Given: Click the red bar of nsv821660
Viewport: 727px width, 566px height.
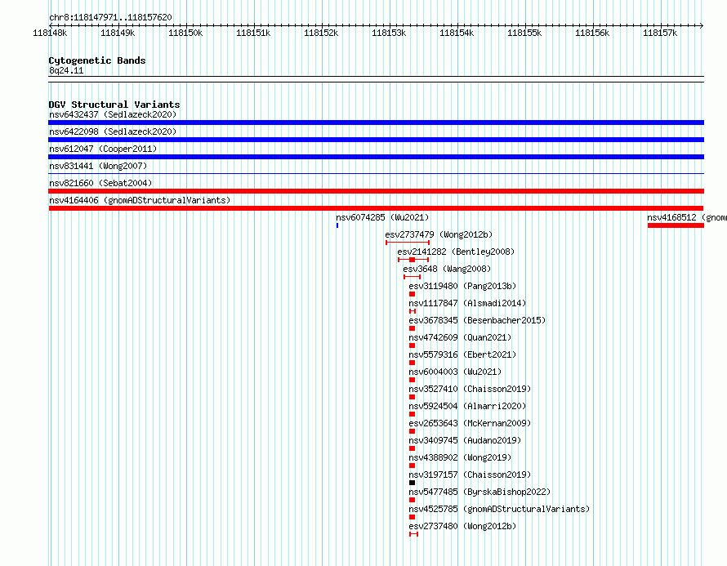Looking at the screenshot, I should pyautogui.click(x=376, y=191).
